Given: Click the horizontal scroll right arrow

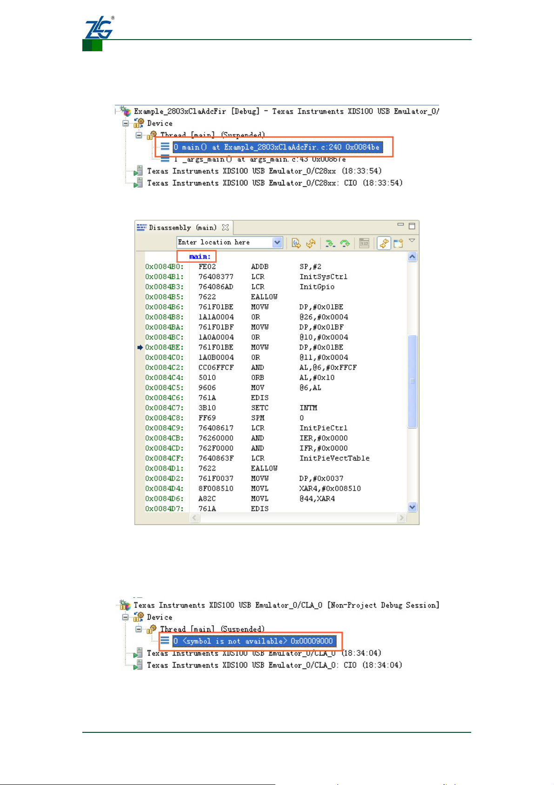Looking at the screenshot, I should click(401, 518).
